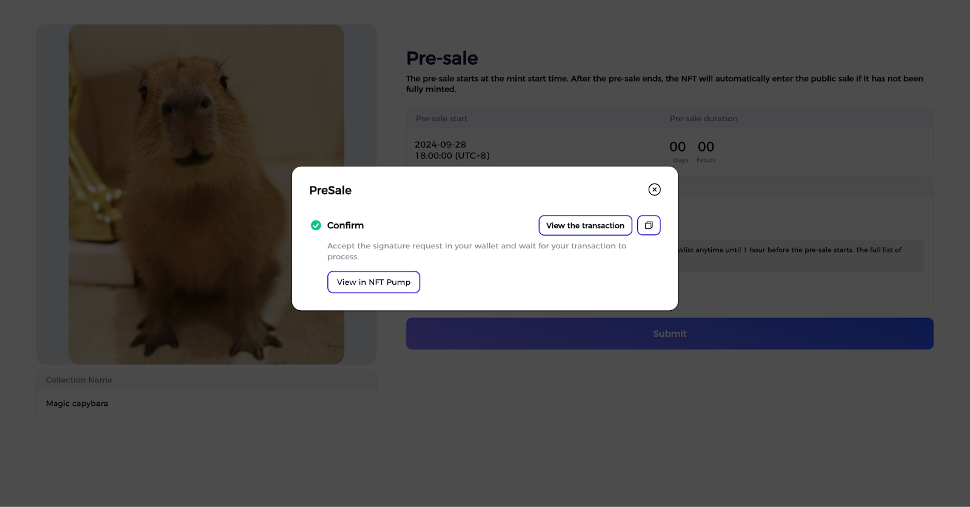Viewport: 970px width, 507px height.
Task: Click the Confirm step label
Action: [x=346, y=225]
